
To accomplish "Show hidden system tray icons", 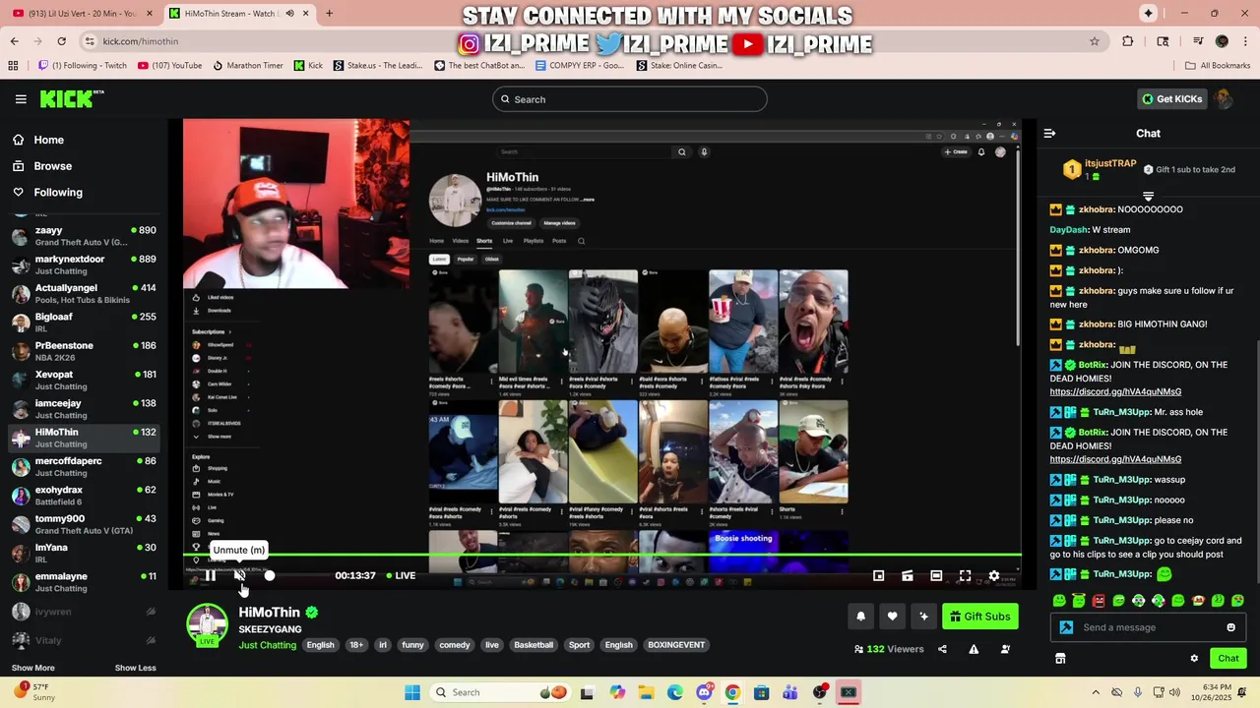I will [1096, 692].
